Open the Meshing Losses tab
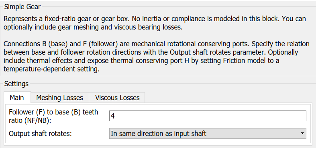 point(60,98)
